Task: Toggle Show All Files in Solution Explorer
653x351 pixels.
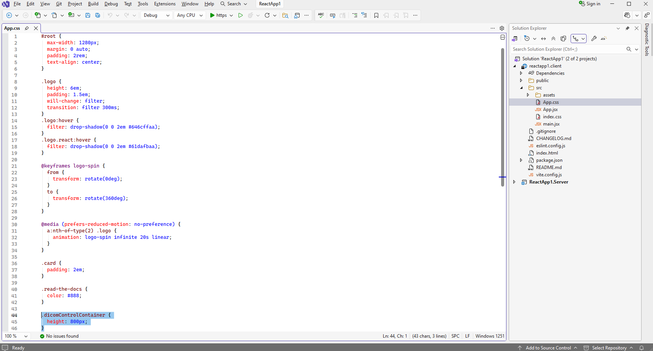Action: [563, 39]
